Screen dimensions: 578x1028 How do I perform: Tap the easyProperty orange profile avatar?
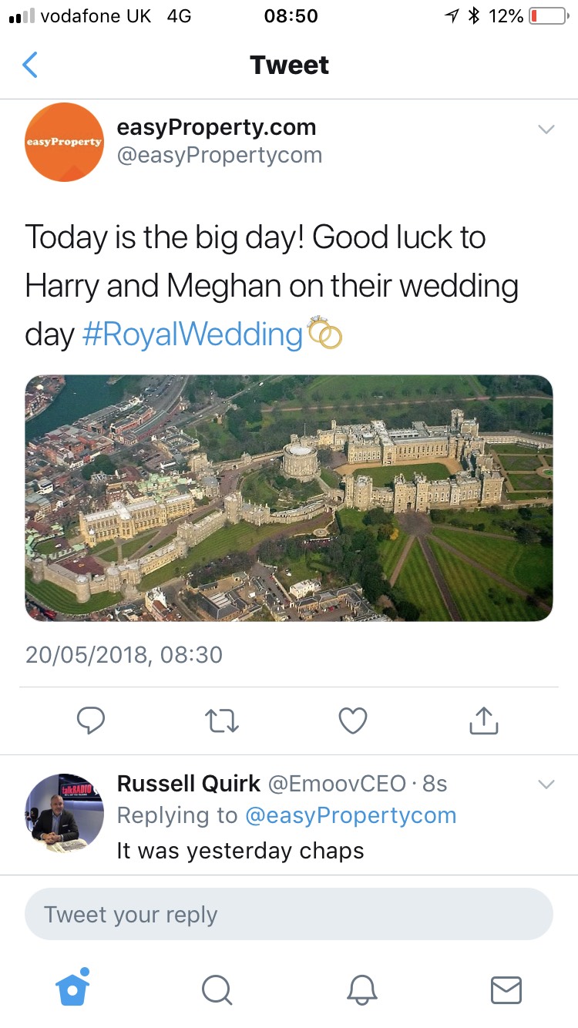tap(64, 142)
